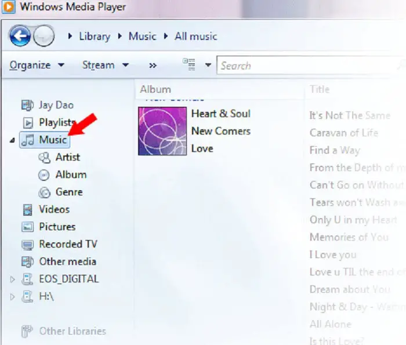Click All music in the breadcrumb

pos(196,36)
